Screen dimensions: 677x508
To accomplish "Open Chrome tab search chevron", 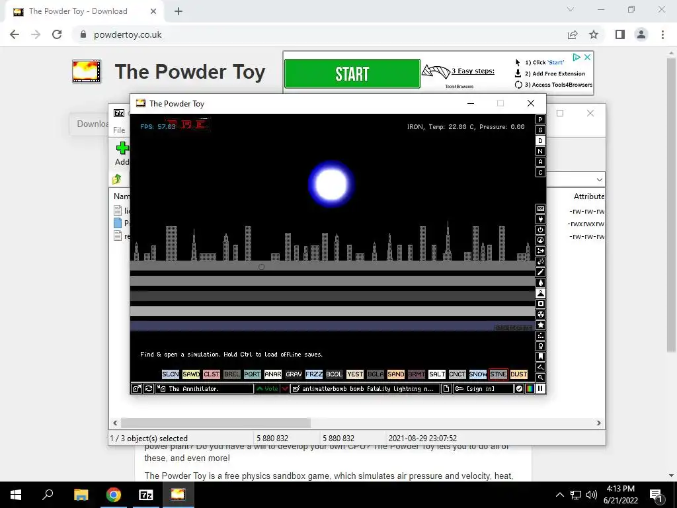I will coord(571,9).
